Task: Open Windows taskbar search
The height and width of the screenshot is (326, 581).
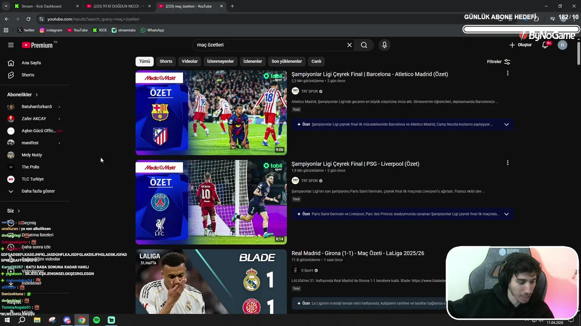Action: pyautogui.click(x=22, y=320)
